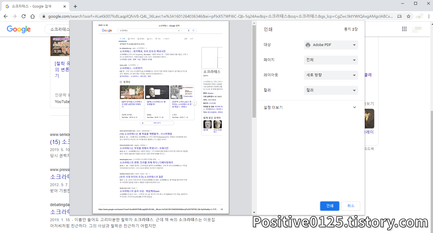Click the 피드백 link behind the dialog
The width and height of the screenshot is (433, 233).
[x=369, y=149]
